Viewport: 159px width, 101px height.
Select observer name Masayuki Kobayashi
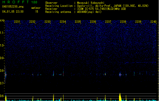[91, 3]
